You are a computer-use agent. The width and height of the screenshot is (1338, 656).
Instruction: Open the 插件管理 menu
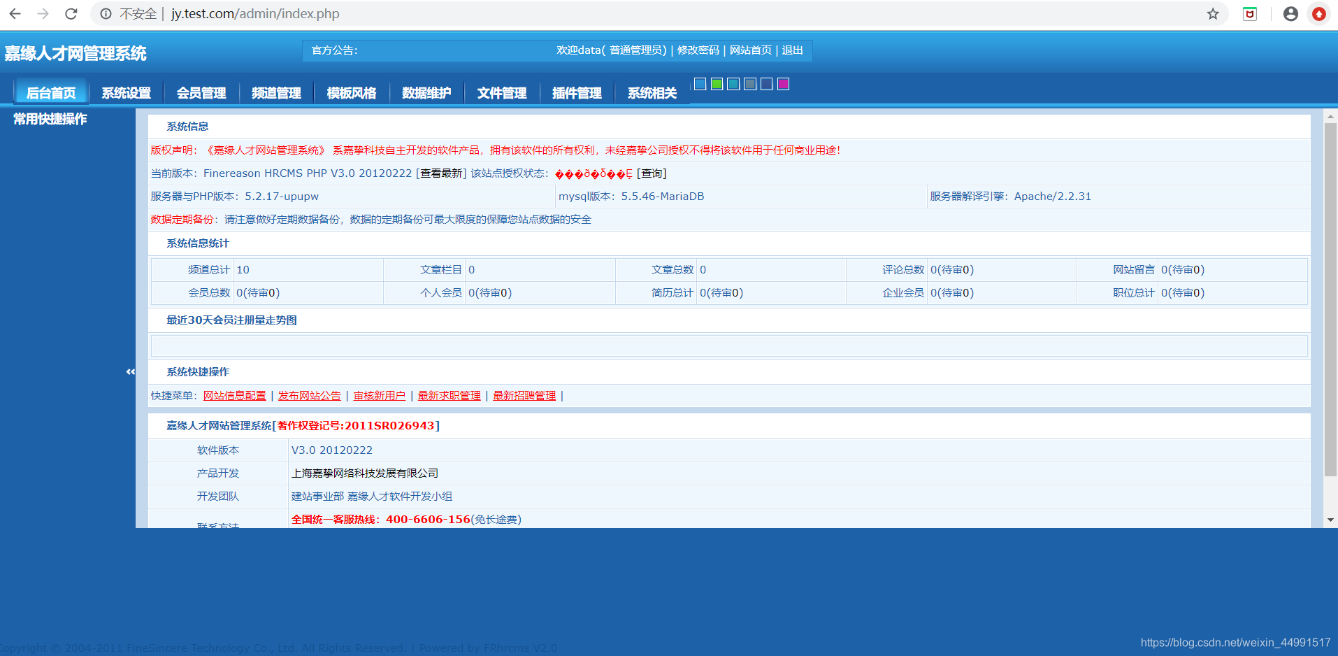coord(577,93)
